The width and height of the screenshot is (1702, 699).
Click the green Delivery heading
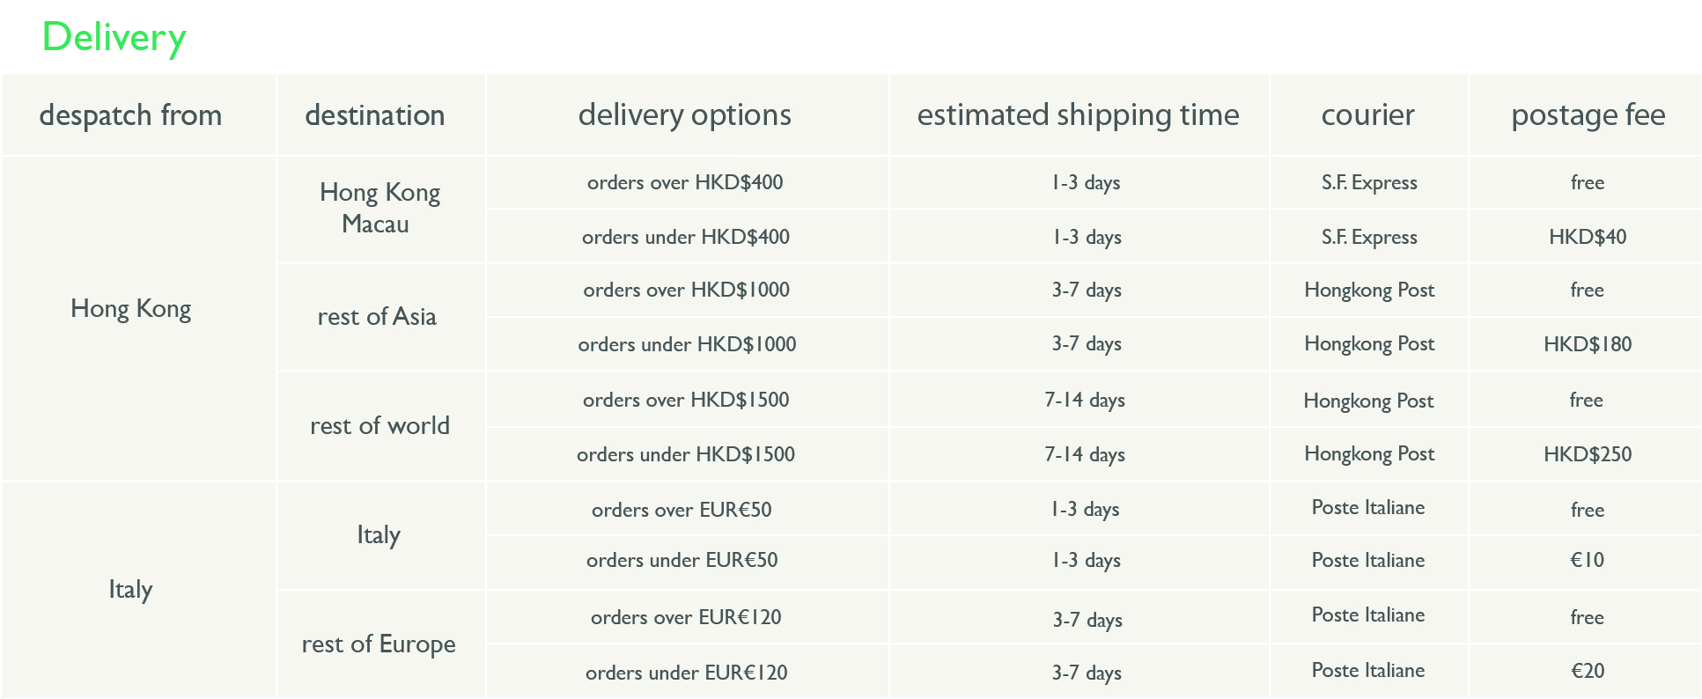[x=114, y=38]
